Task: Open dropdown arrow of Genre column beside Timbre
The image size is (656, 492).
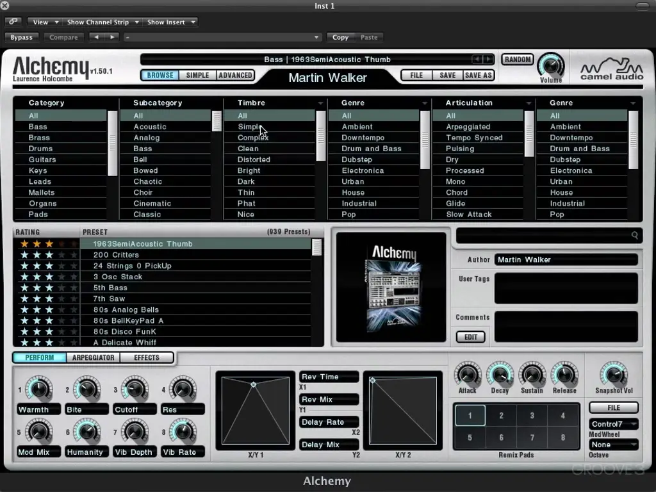Action: tap(425, 103)
